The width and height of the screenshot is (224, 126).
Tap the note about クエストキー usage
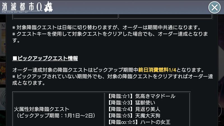[x=110, y=37]
